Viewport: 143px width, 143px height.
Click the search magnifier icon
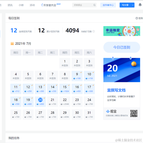point(94,5)
